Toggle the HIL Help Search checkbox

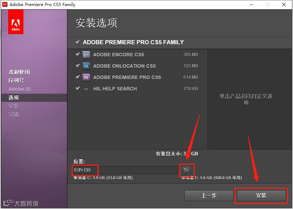pyautogui.click(x=77, y=89)
